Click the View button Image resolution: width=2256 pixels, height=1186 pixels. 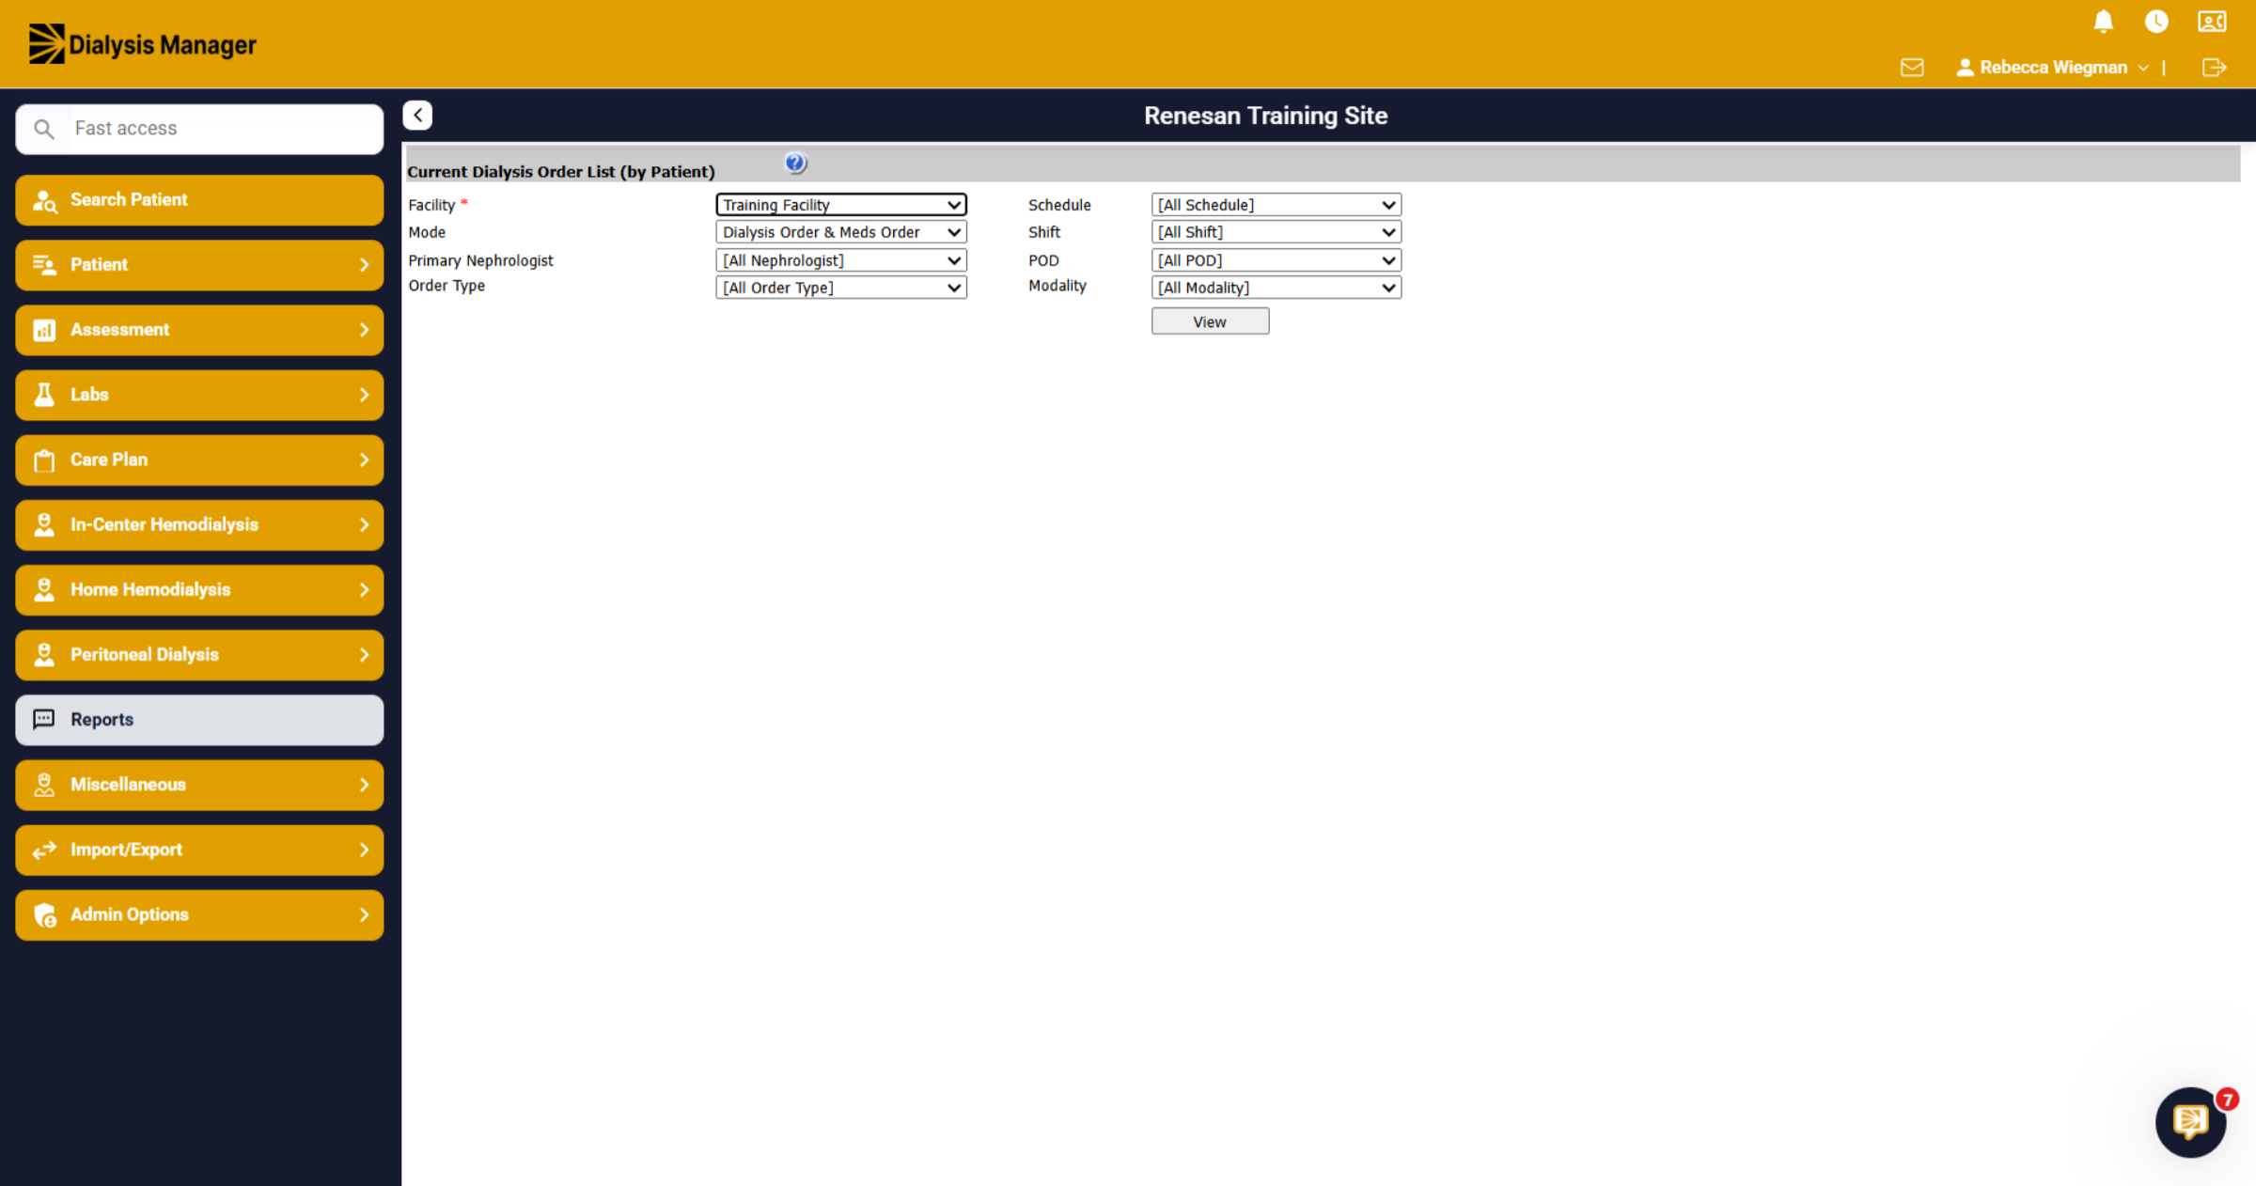click(x=1210, y=321)
